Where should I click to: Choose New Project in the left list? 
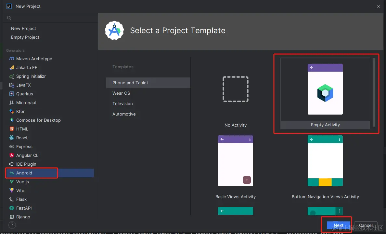(x=23, y=28)
